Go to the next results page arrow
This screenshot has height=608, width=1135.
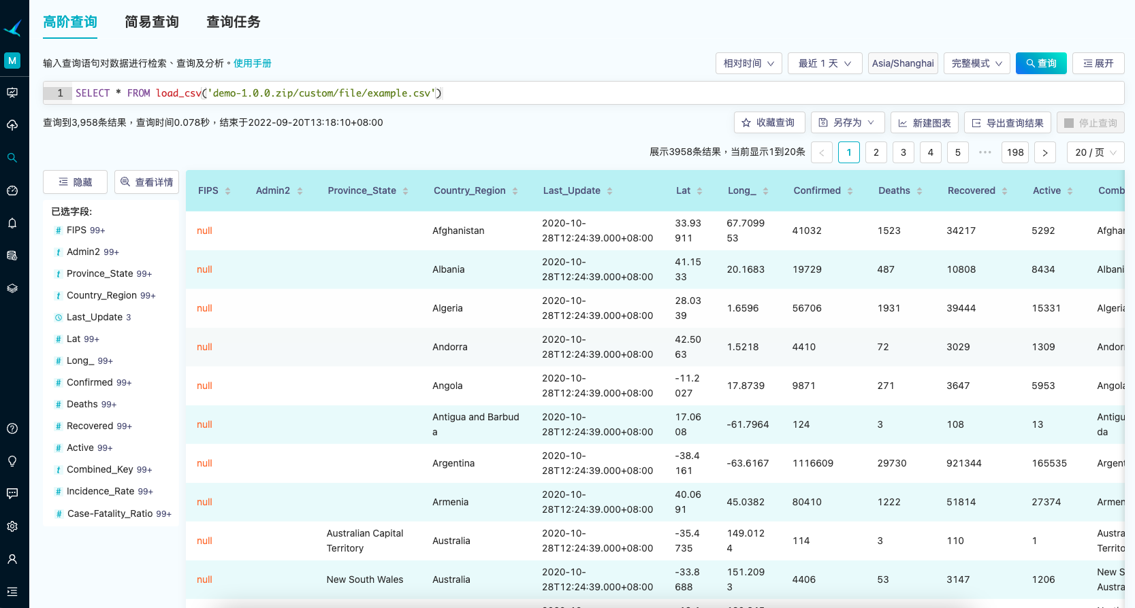[x=1045, y=152]
